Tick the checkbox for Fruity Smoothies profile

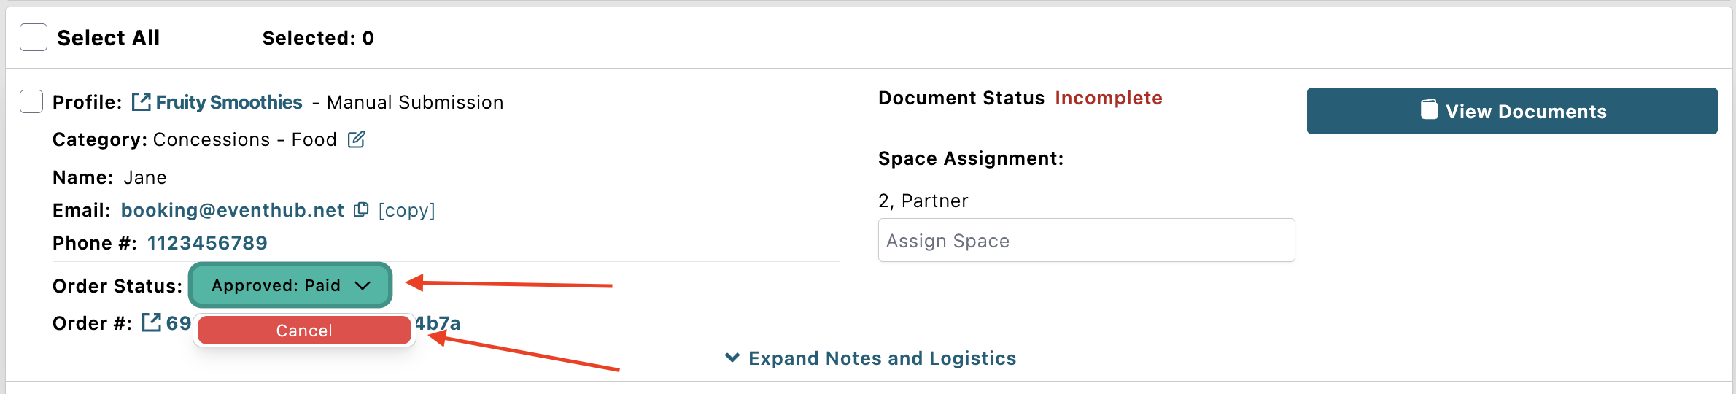pyautogui.click(x=31, y=101)
